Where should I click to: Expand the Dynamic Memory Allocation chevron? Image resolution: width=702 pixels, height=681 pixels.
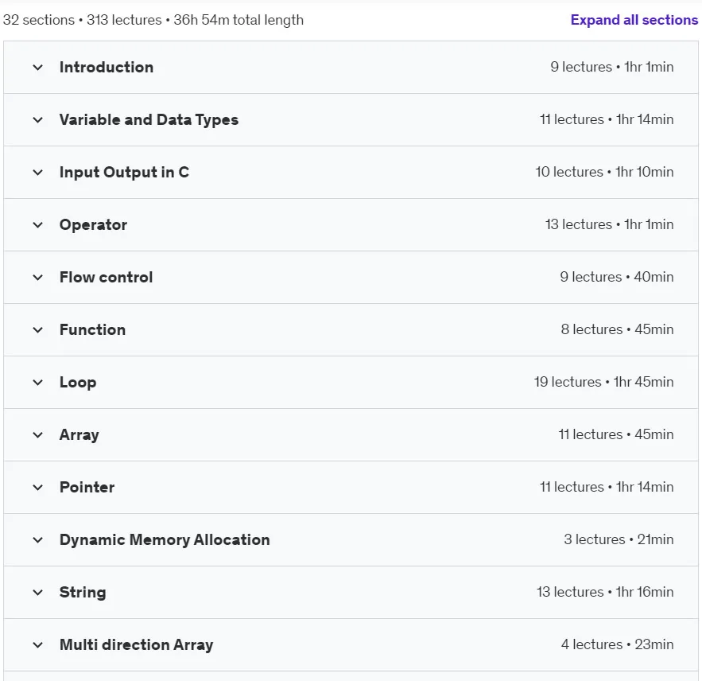[38, 540]
